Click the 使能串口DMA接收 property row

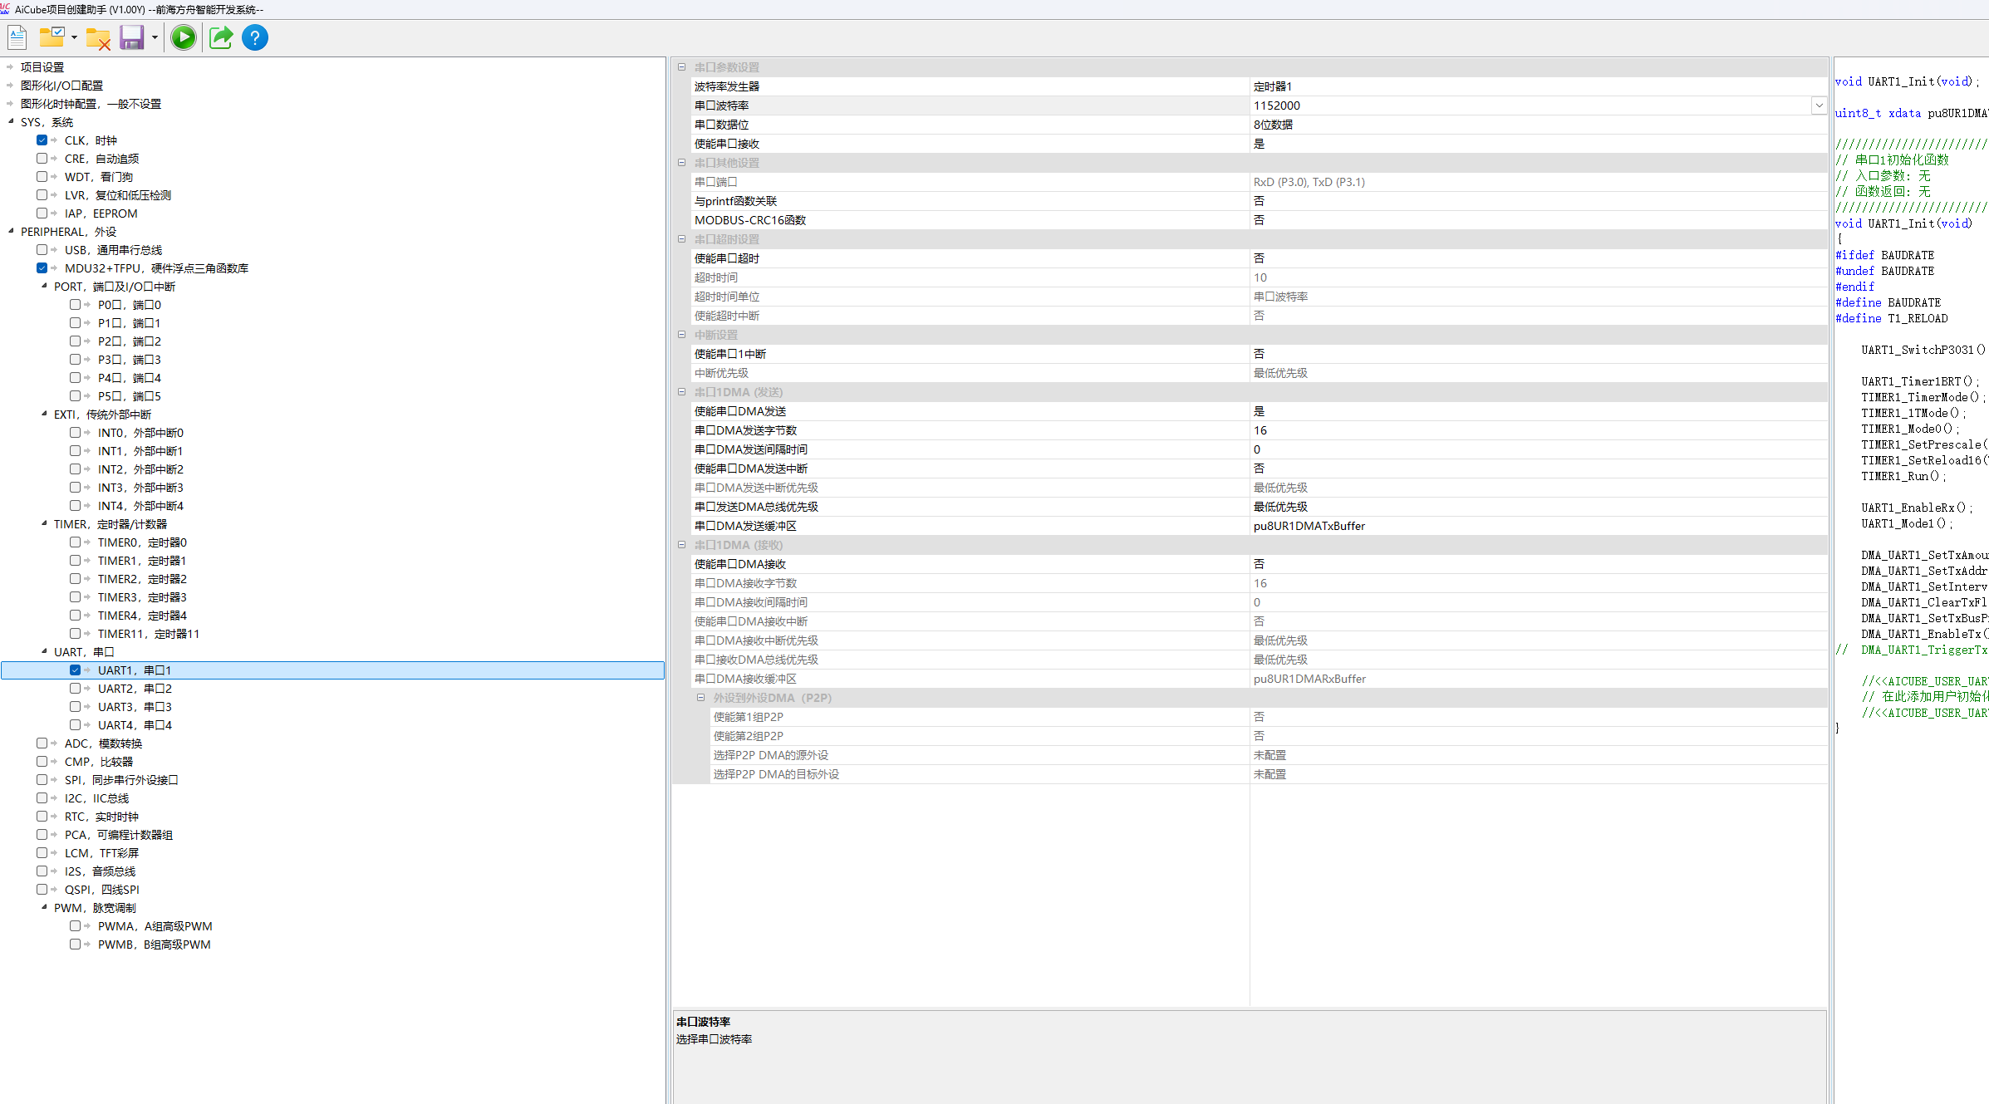tap(740, 564)
